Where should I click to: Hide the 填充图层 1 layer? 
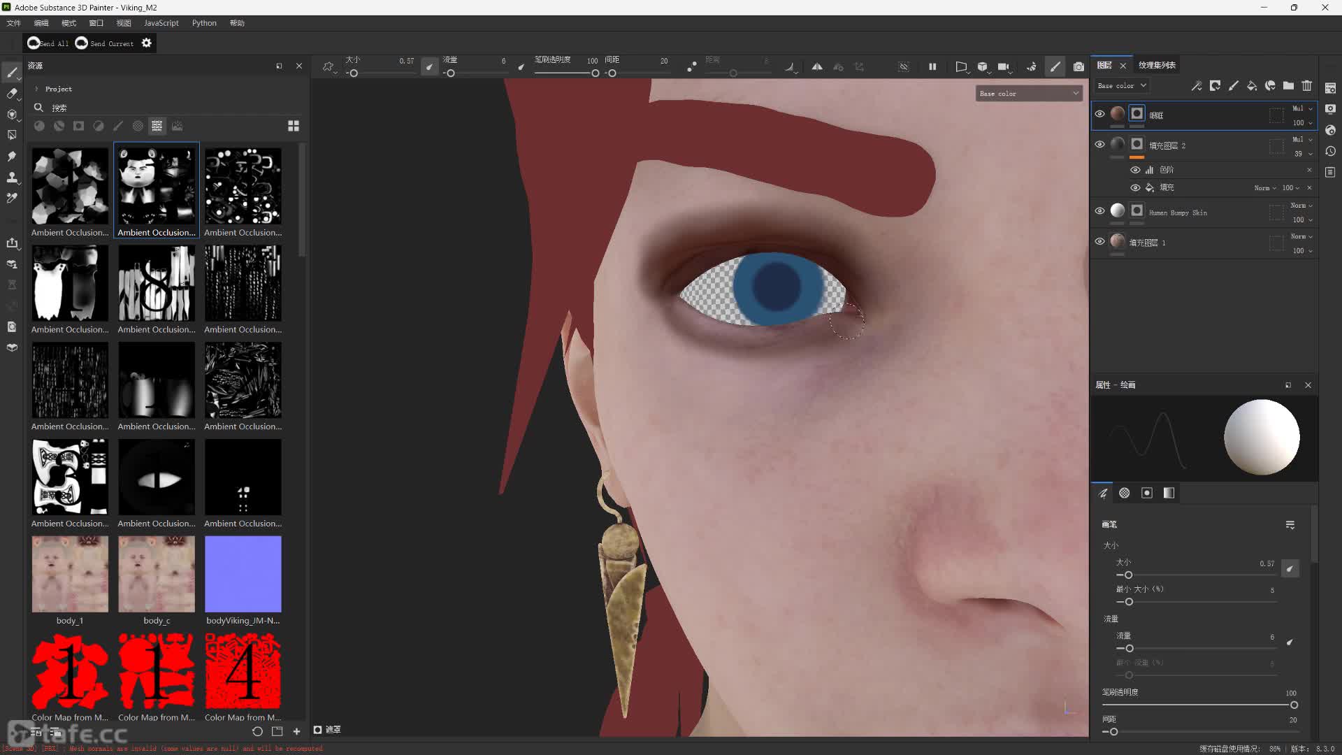coord(1099,241)
